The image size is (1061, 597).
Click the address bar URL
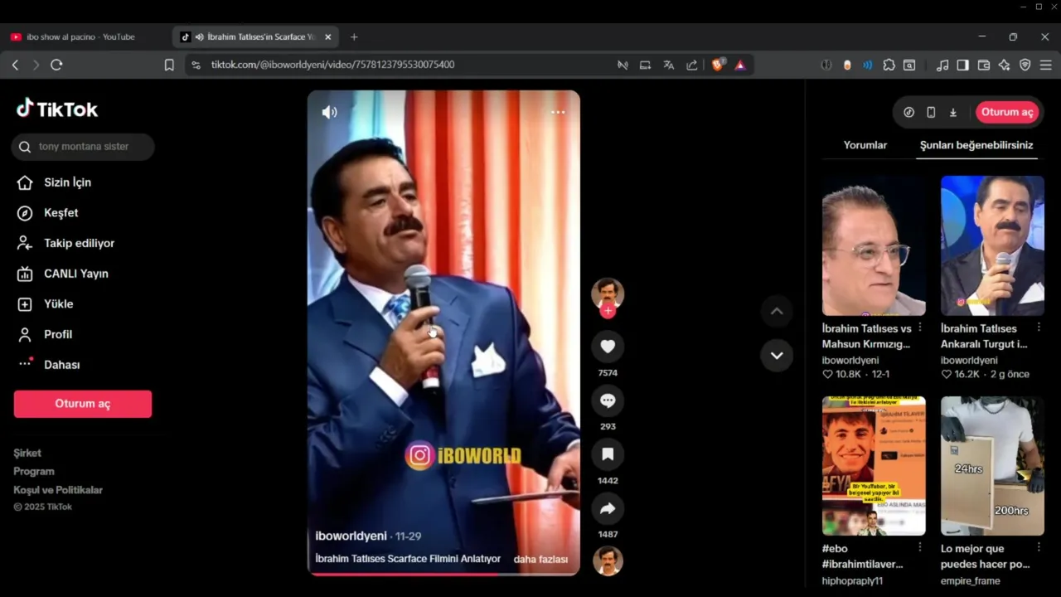pyautogui.click(x=332, y=65)
